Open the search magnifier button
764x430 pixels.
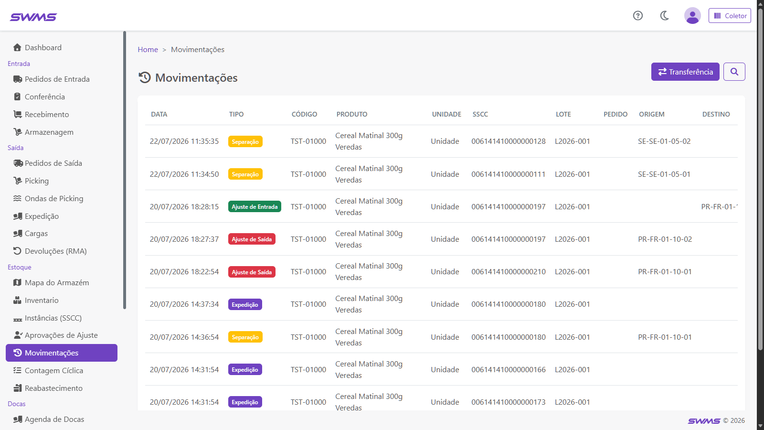point(734,72)
